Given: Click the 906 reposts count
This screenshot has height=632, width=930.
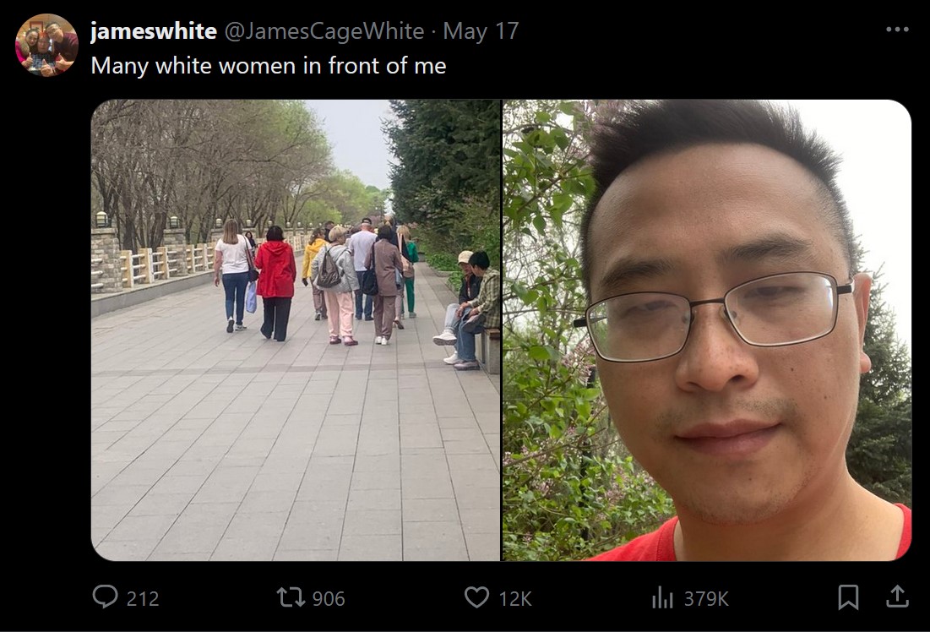Looking at the screenshot, I should [328, 598].
